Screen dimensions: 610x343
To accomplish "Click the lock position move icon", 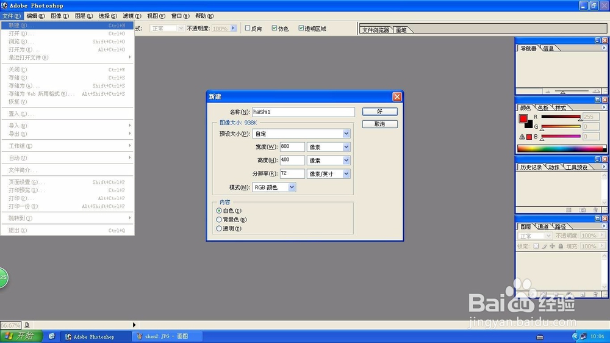I will [552, 246].
